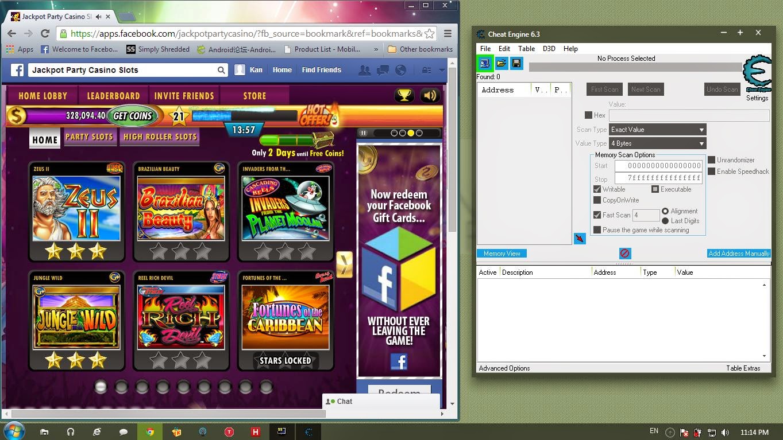Image resolution: width=783 pixels, height=440 pixels.
Task: Click the red arrow add-to-list icon
Action: coord(580,238)
